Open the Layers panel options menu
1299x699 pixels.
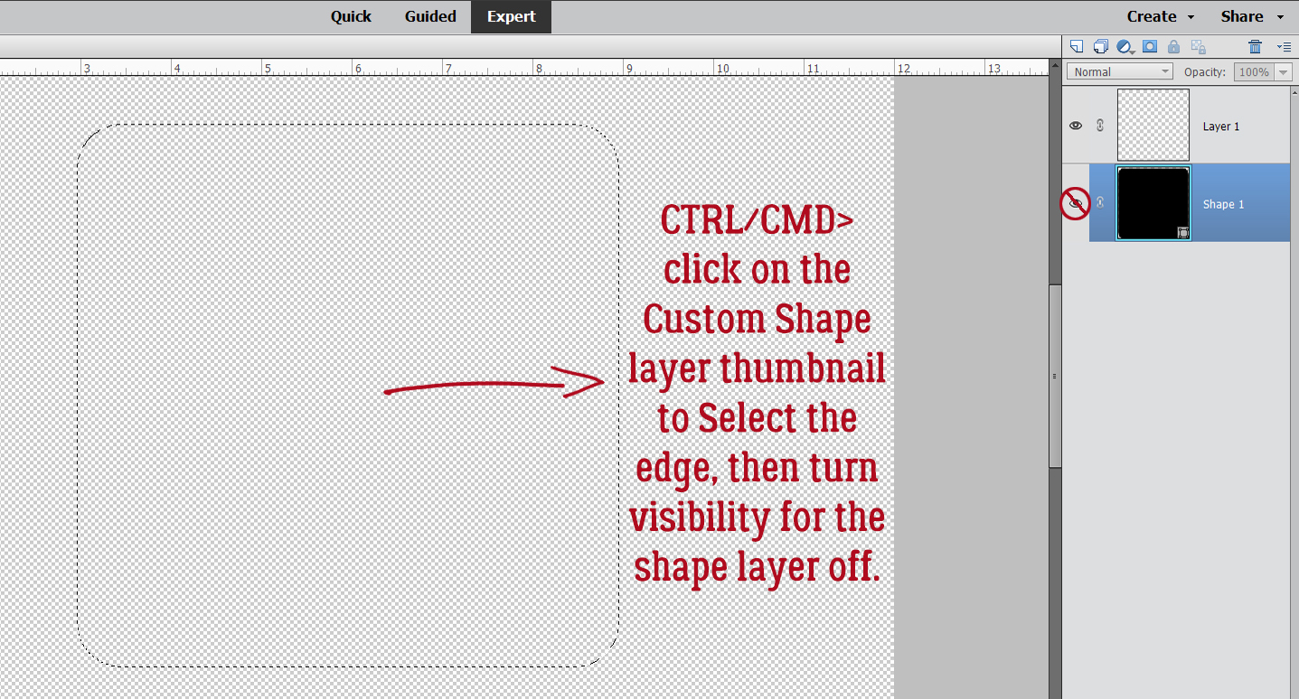[1284, 46]
